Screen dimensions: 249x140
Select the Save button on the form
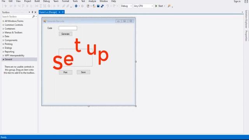[x=83, y=72]
